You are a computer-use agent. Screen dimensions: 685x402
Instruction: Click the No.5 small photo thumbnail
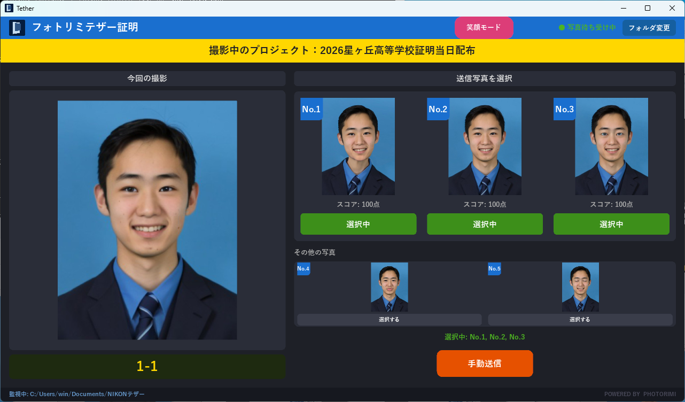click(x=580, y=287)
